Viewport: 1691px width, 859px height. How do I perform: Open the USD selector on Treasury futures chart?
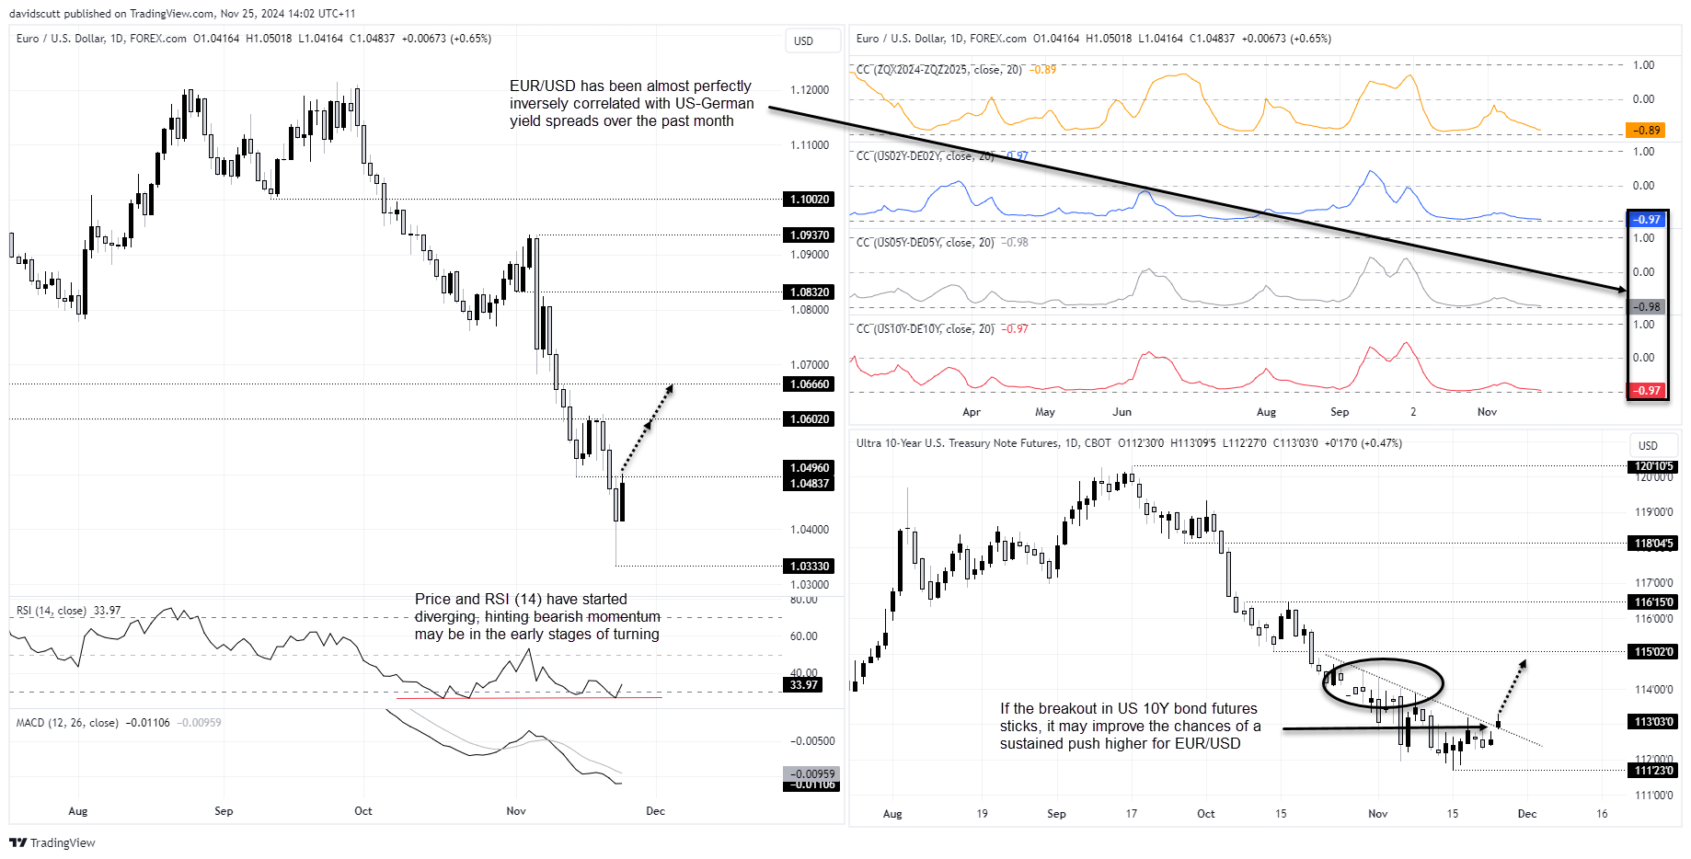tap(1654, 445)
